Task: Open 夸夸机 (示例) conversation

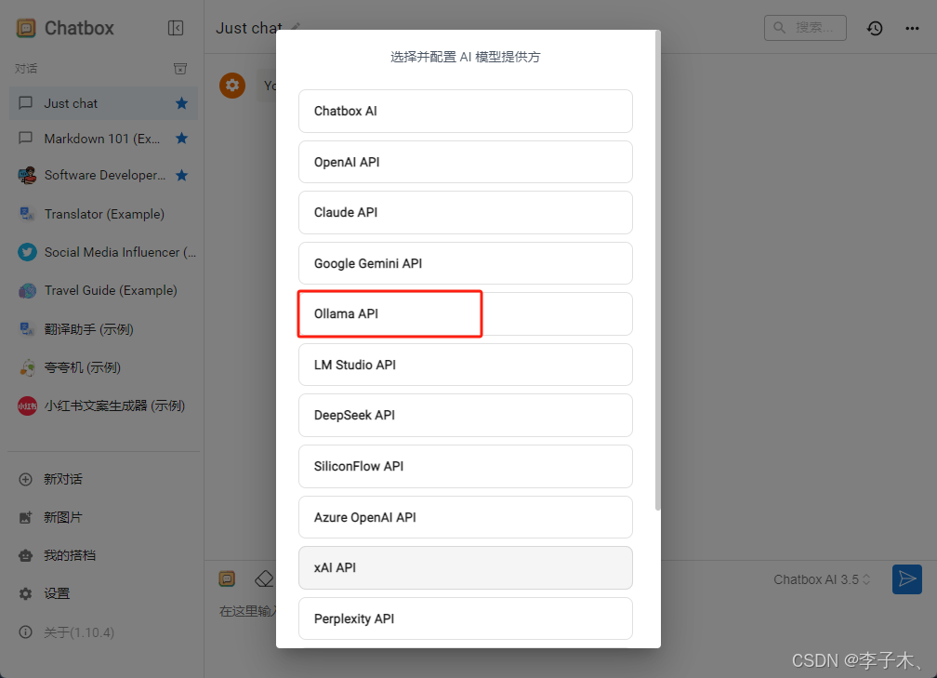Action: [104, 367]
